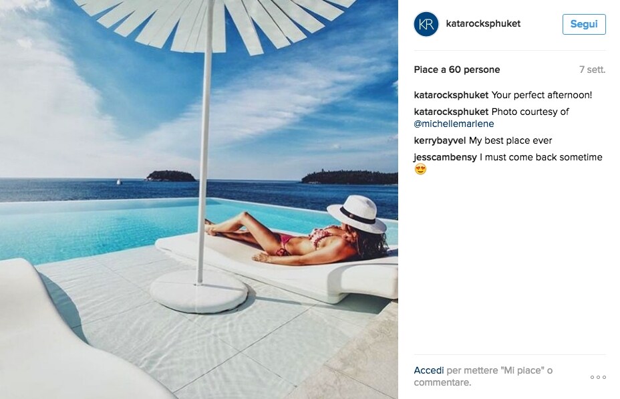Open the three-dots more options menu
The height and width of the screenshot is (399, 620).
click(598, 377)
